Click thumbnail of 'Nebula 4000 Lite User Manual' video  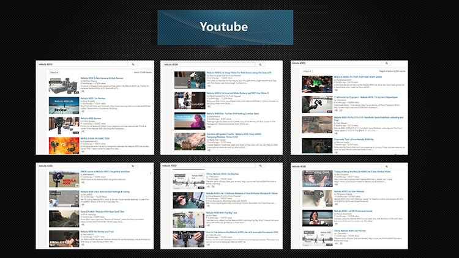(x=317, y=198)
